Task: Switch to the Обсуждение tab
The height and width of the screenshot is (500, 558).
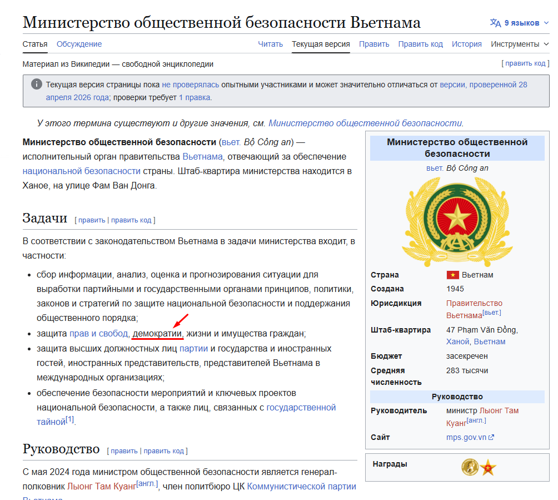Action: pyautogui.click(x=79, y=44)
